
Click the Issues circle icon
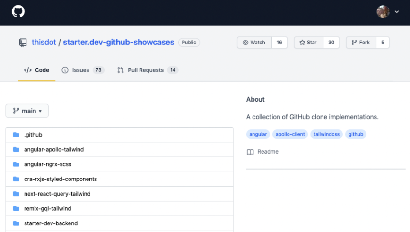[x=65, y=70]
